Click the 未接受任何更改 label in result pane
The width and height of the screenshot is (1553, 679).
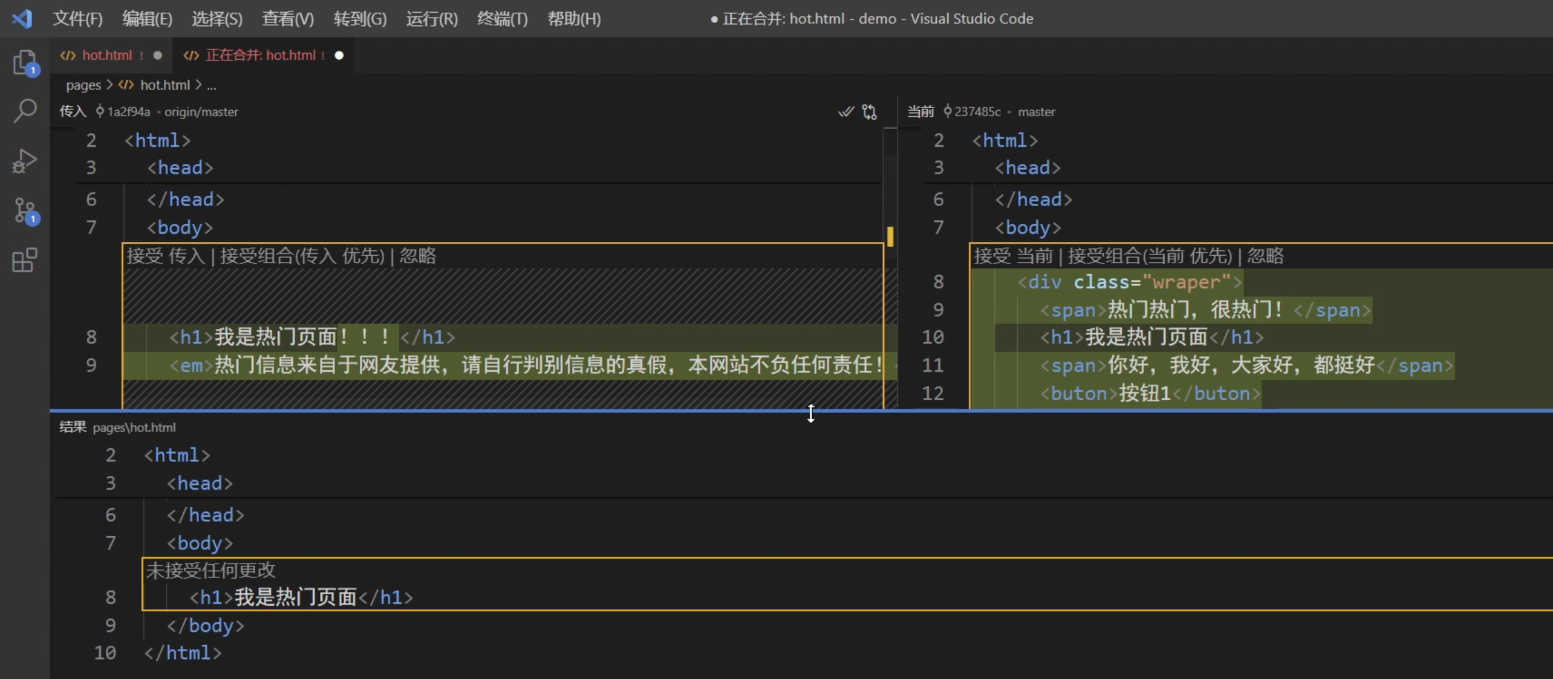coord(210,570)
